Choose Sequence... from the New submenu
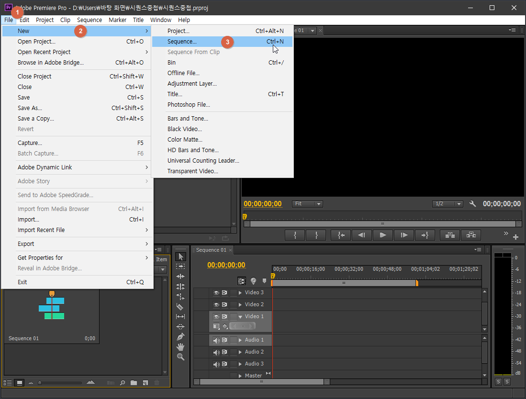The height and width of the screenshot is (399, 526). (x=223, y=42)
